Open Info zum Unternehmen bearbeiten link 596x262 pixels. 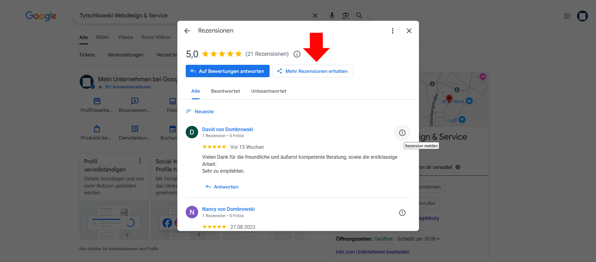pyautogui.click(x=373, y=252)
